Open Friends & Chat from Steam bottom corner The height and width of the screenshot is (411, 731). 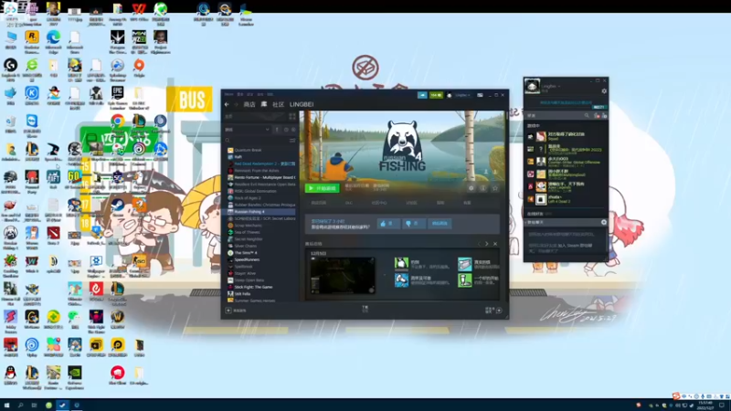coord(493,310)
